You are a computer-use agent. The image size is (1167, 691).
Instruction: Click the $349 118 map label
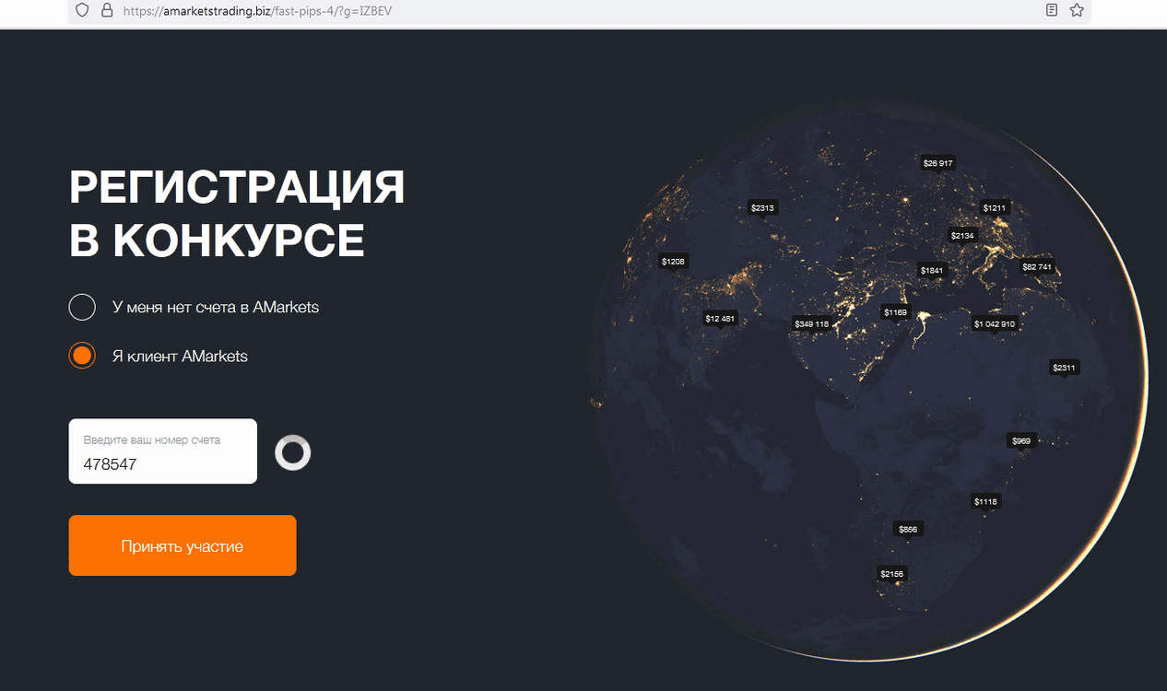point(812,324)
